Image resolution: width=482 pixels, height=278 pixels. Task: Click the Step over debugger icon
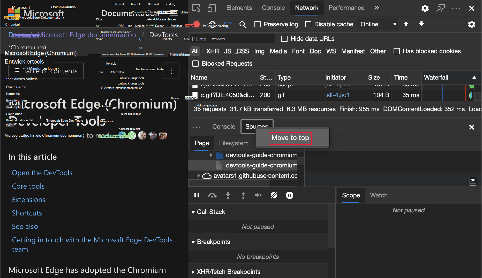212,195
